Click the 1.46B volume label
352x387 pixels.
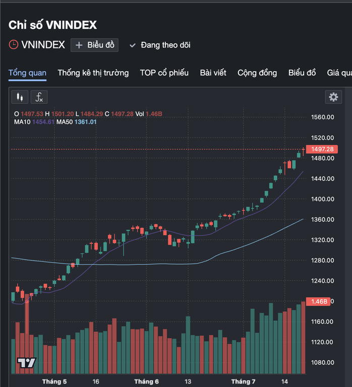319,302
